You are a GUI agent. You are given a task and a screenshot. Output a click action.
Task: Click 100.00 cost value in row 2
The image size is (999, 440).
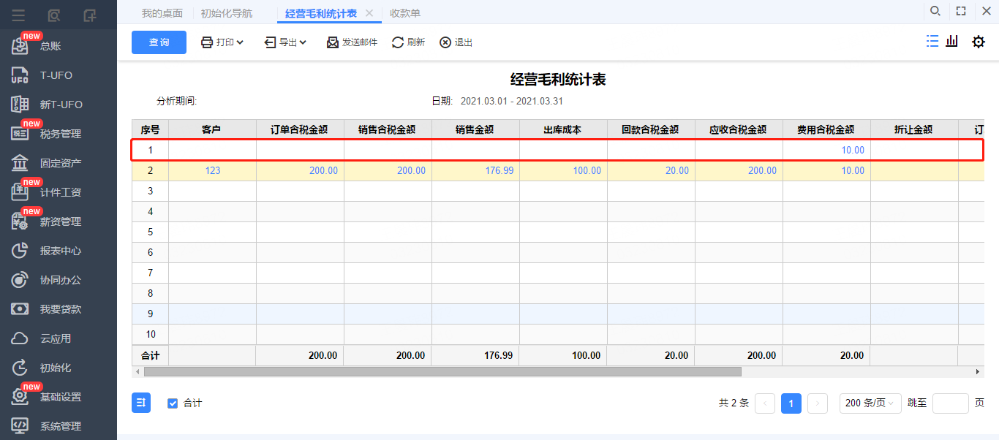coord(587,170)
